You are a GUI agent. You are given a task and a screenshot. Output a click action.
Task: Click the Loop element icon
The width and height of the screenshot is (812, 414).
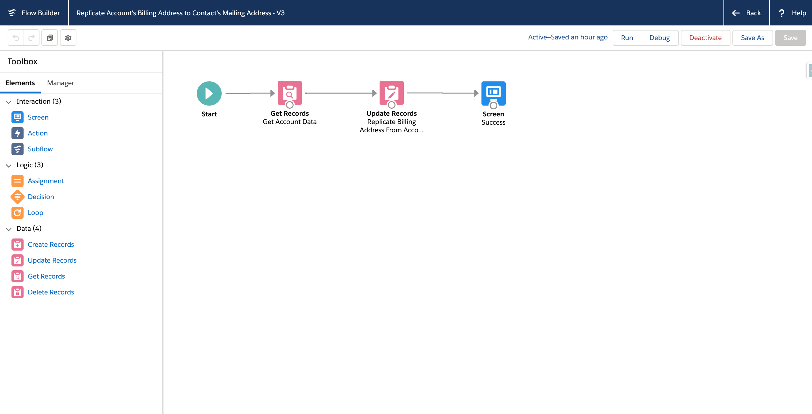pyautogui.click(x=18, y=212)
